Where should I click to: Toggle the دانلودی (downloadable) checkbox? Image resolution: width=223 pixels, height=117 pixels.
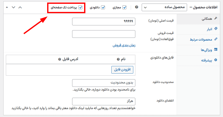[x=103, y=7]
